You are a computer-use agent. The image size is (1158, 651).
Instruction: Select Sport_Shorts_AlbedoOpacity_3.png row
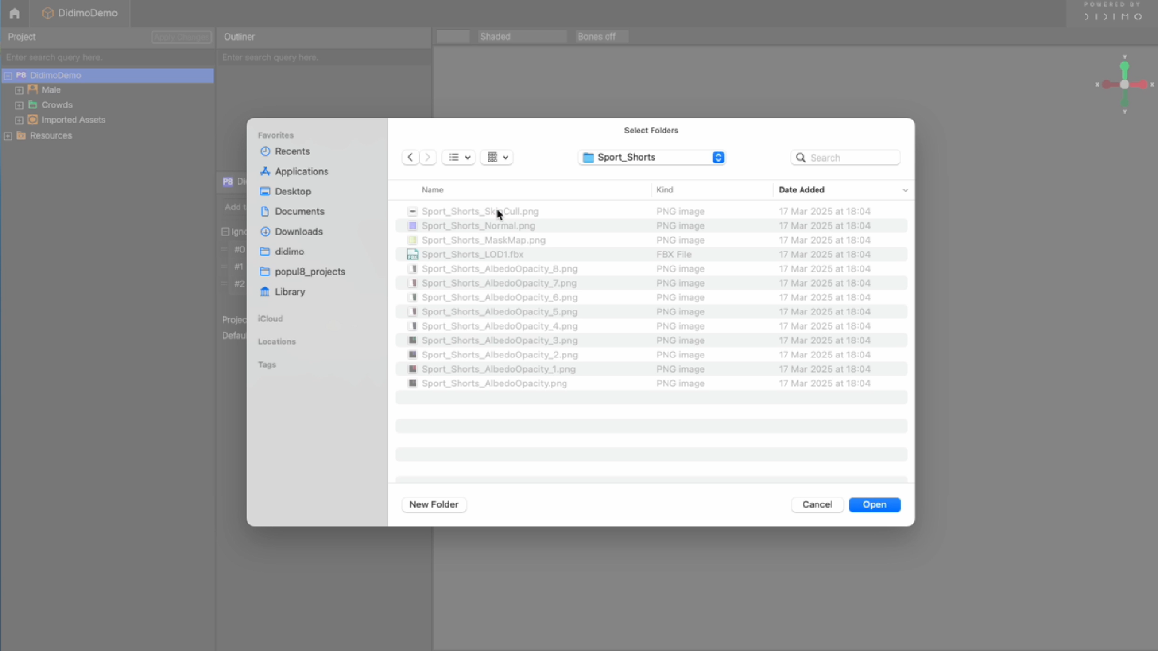[x=651, y=340]
